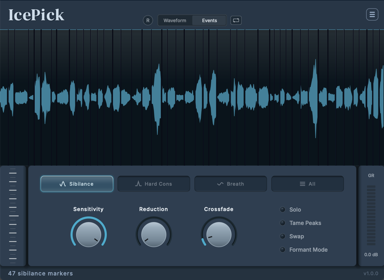
Task: Click the R reset button
Action: [x=148, y=20]
